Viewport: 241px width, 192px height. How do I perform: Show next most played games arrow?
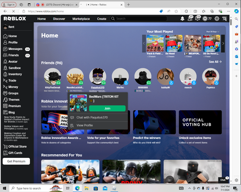(x=223, y=43)
